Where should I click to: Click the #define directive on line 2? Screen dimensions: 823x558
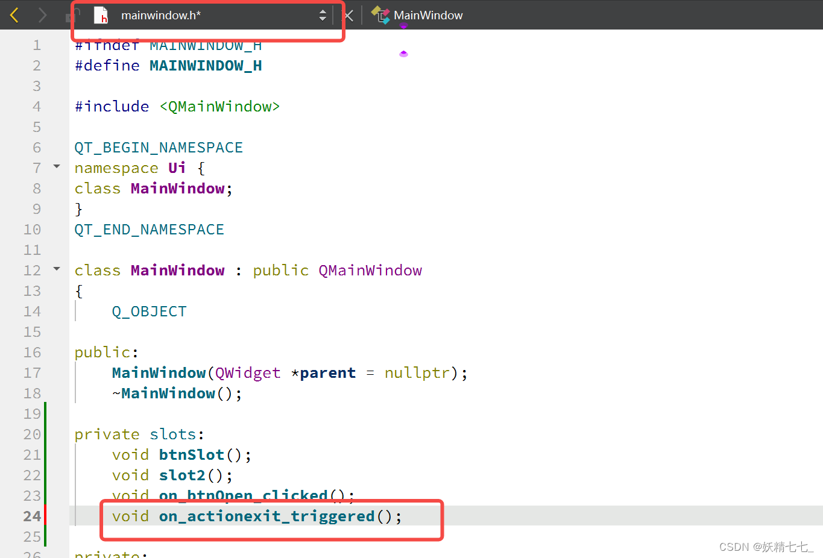[107, 66]
